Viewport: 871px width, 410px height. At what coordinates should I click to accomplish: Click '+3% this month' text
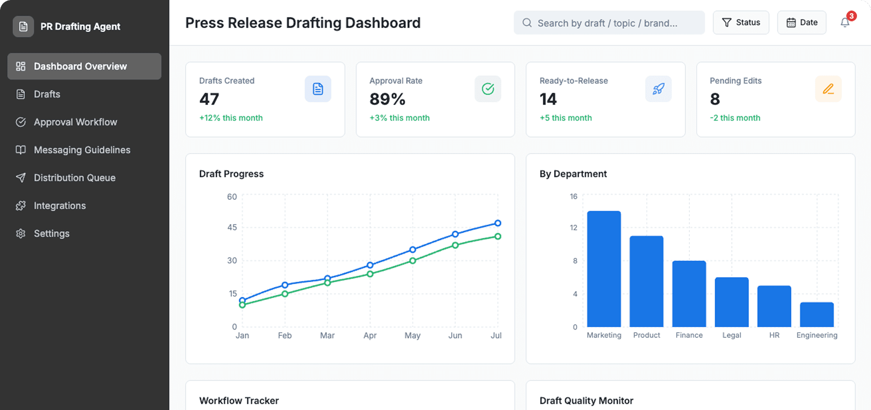click(399, 118)
